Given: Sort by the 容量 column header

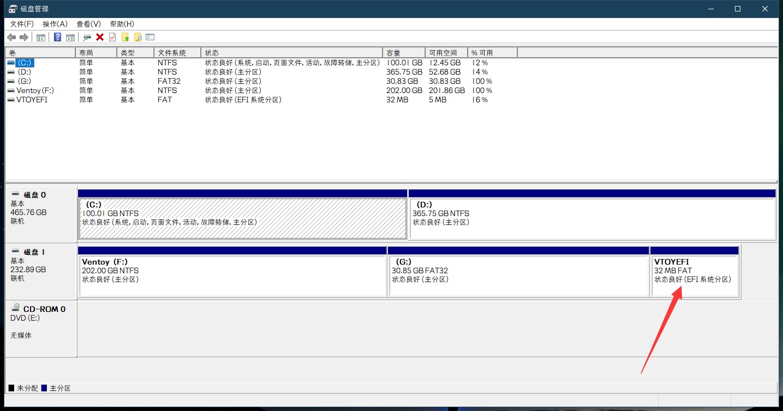Looking at the screenshot, I should click(404, 53).
